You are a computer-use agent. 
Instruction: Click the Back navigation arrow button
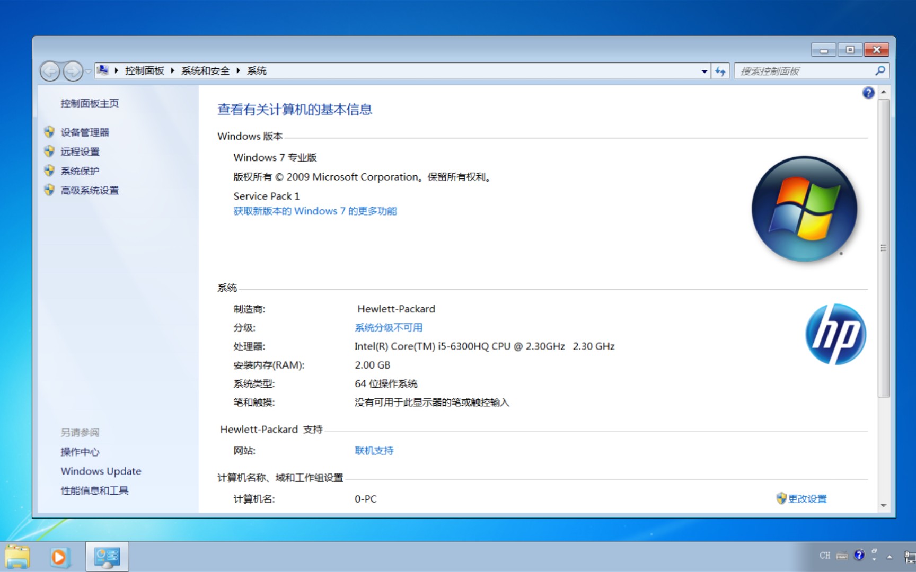tap(50, 71)
